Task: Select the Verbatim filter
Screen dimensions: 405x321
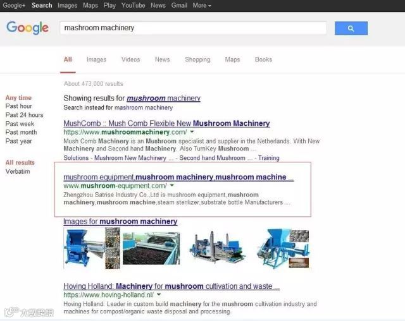Action: coord(18,171)
